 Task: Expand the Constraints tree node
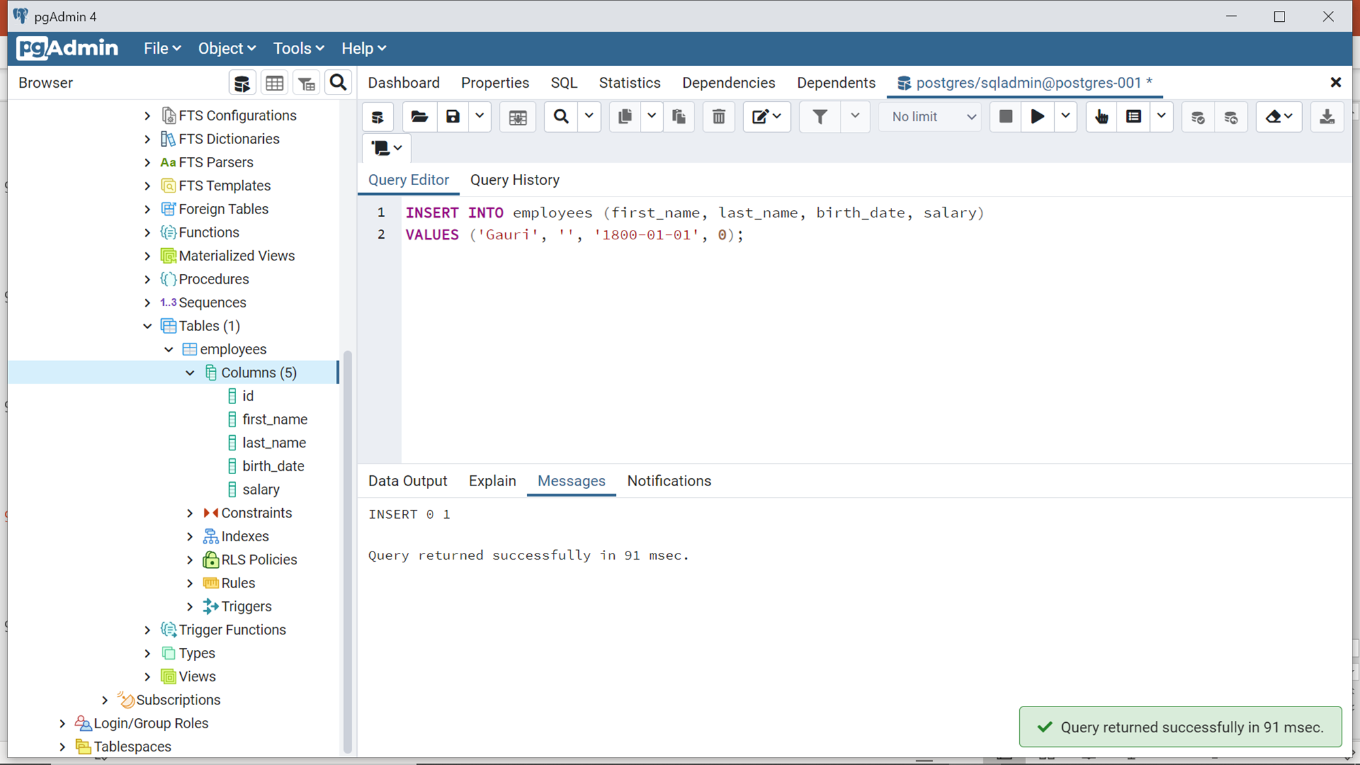pos(190,513)
